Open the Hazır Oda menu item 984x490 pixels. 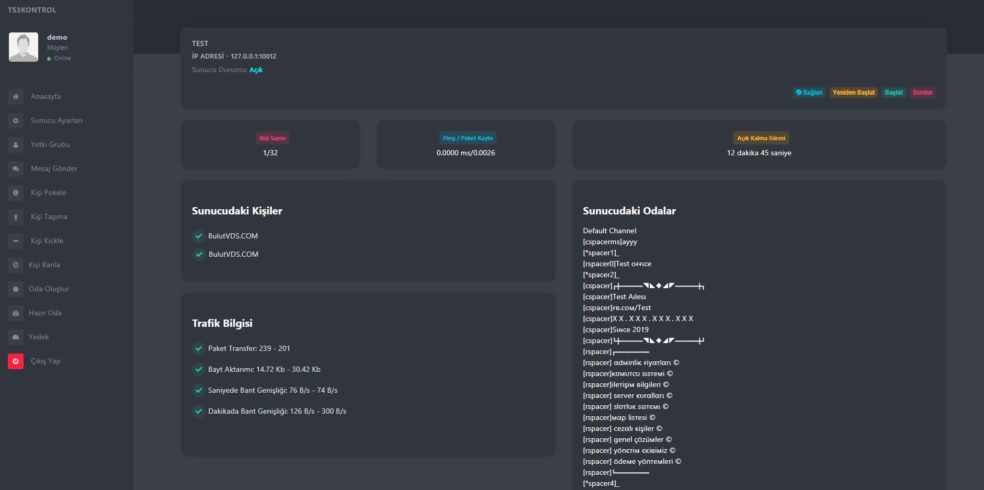click(x=45, y=313)
